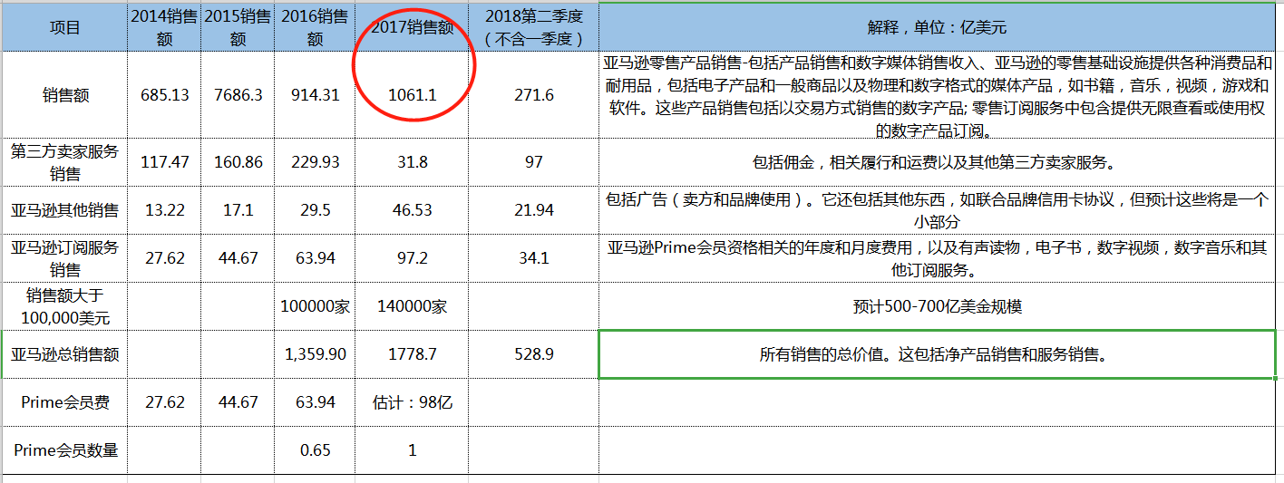Select the 528.9 cell
The image size is (1284, 483).
(533, 354)
